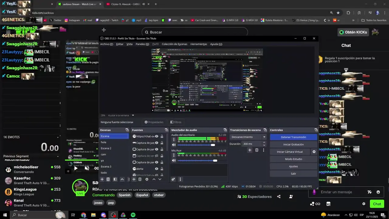Screen dimensions: 389x219
Task: Expand the bookmarks bar overflow chevron
Action: 353,20
